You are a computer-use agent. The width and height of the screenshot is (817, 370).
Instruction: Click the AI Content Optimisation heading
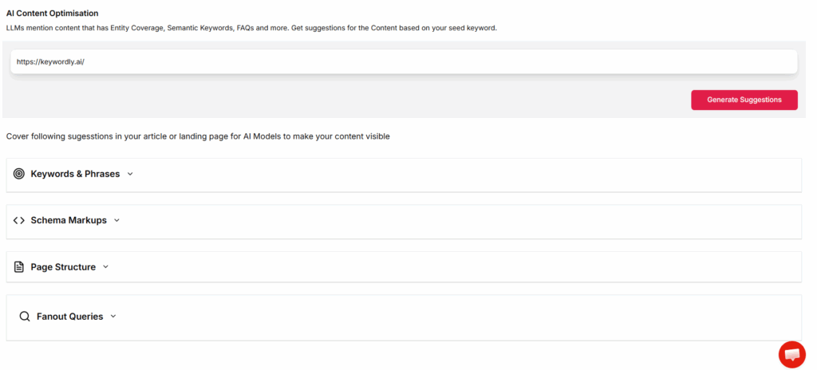[x=53, y=14]
